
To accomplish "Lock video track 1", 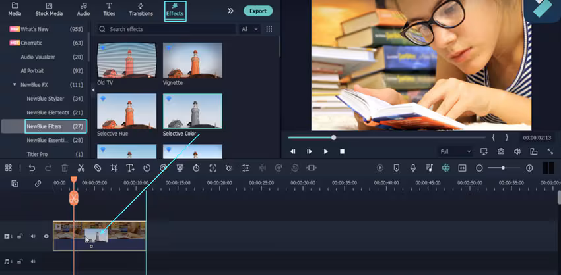I will click(20, 236).
